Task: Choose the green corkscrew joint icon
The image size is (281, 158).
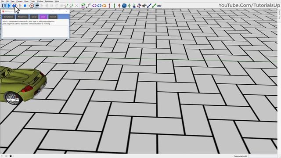Action: (x=129, y=6)
